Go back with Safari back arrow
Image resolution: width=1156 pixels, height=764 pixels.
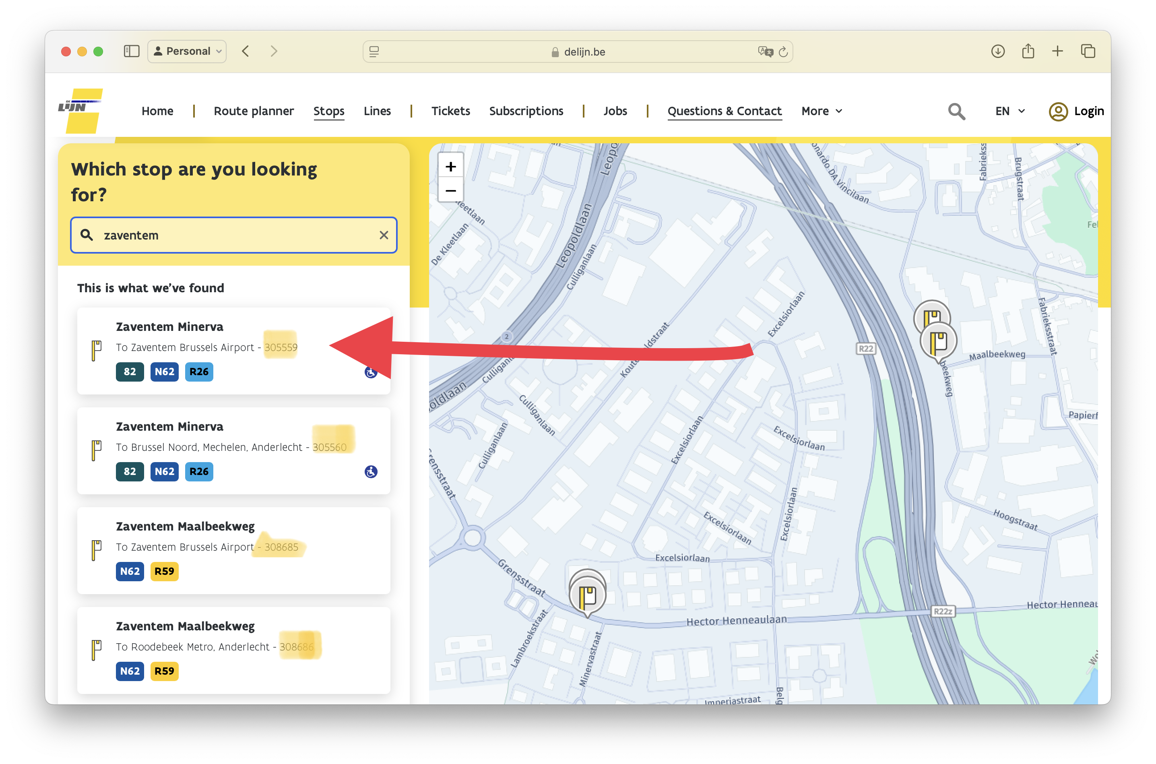pos(246,51)
